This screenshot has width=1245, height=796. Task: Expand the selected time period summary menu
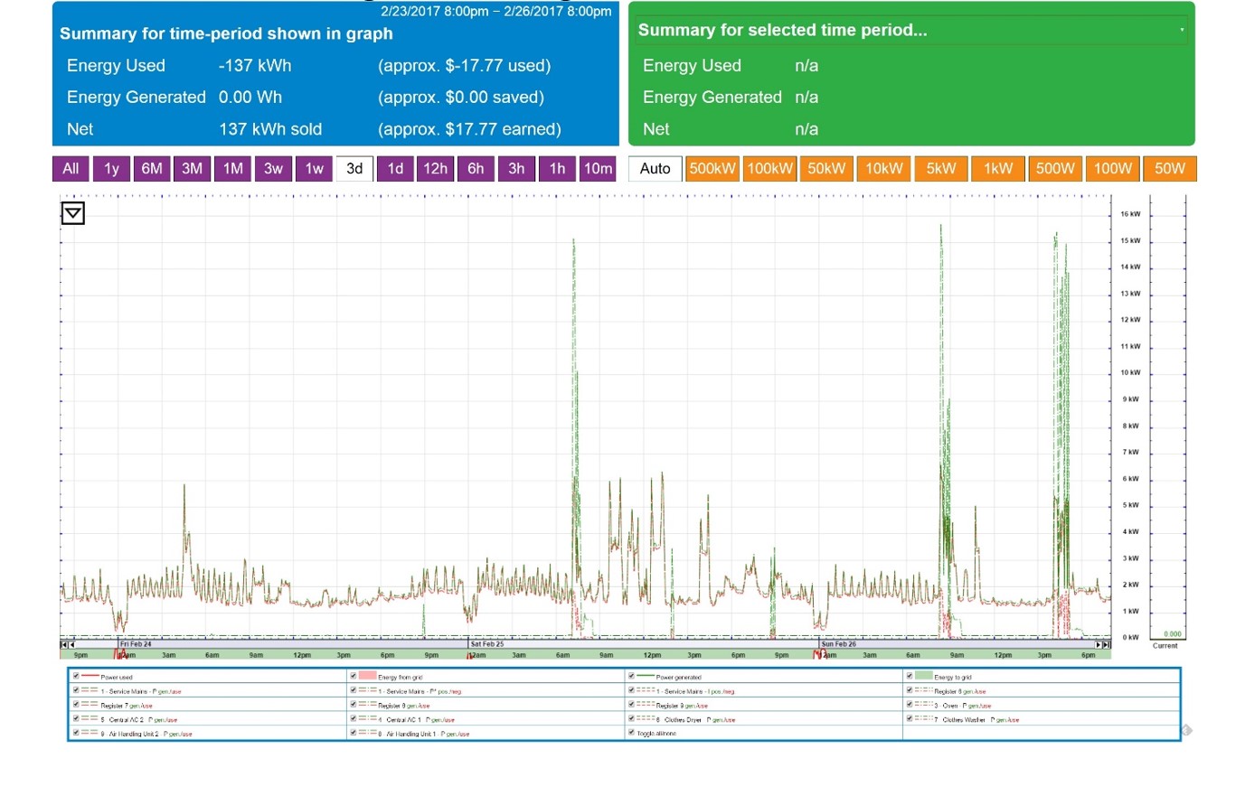(1181, 30)
